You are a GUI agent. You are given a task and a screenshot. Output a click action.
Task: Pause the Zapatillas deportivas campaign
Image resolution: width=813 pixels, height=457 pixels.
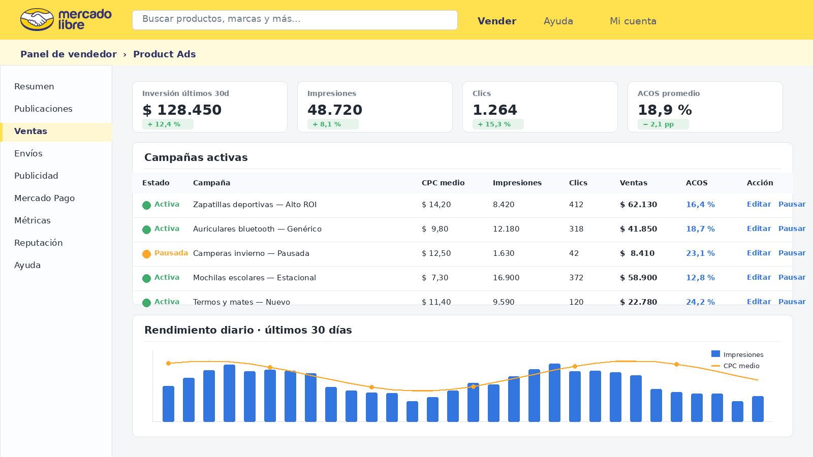point(792,204)
